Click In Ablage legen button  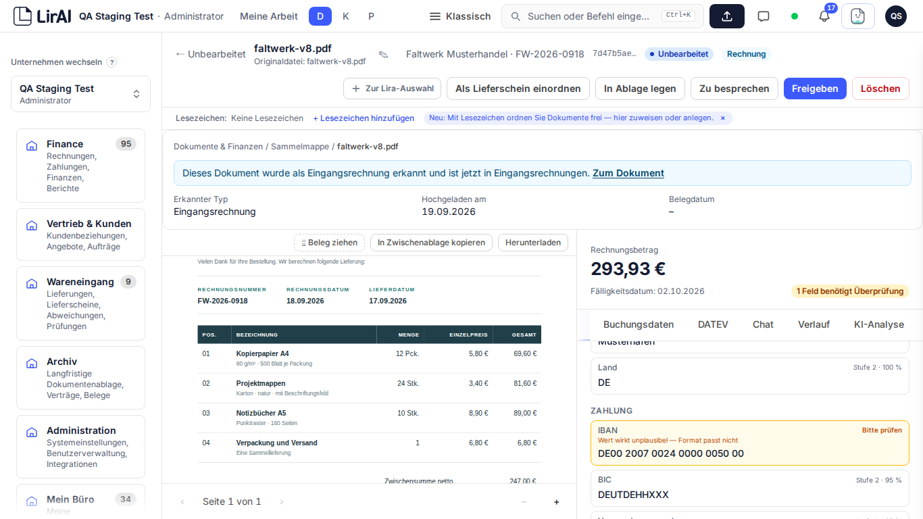(x=640, y=89)
